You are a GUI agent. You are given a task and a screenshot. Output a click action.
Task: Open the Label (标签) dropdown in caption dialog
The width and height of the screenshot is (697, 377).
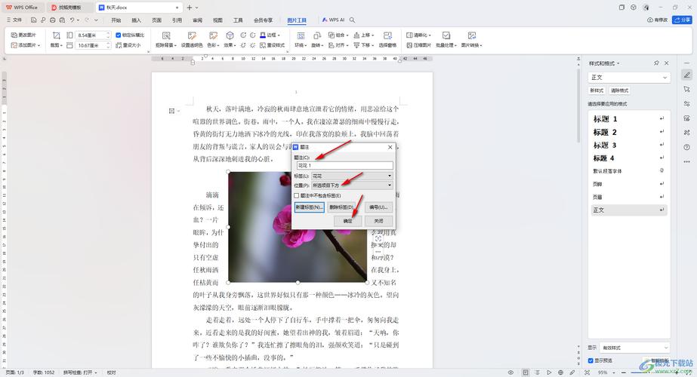[352, 176]
